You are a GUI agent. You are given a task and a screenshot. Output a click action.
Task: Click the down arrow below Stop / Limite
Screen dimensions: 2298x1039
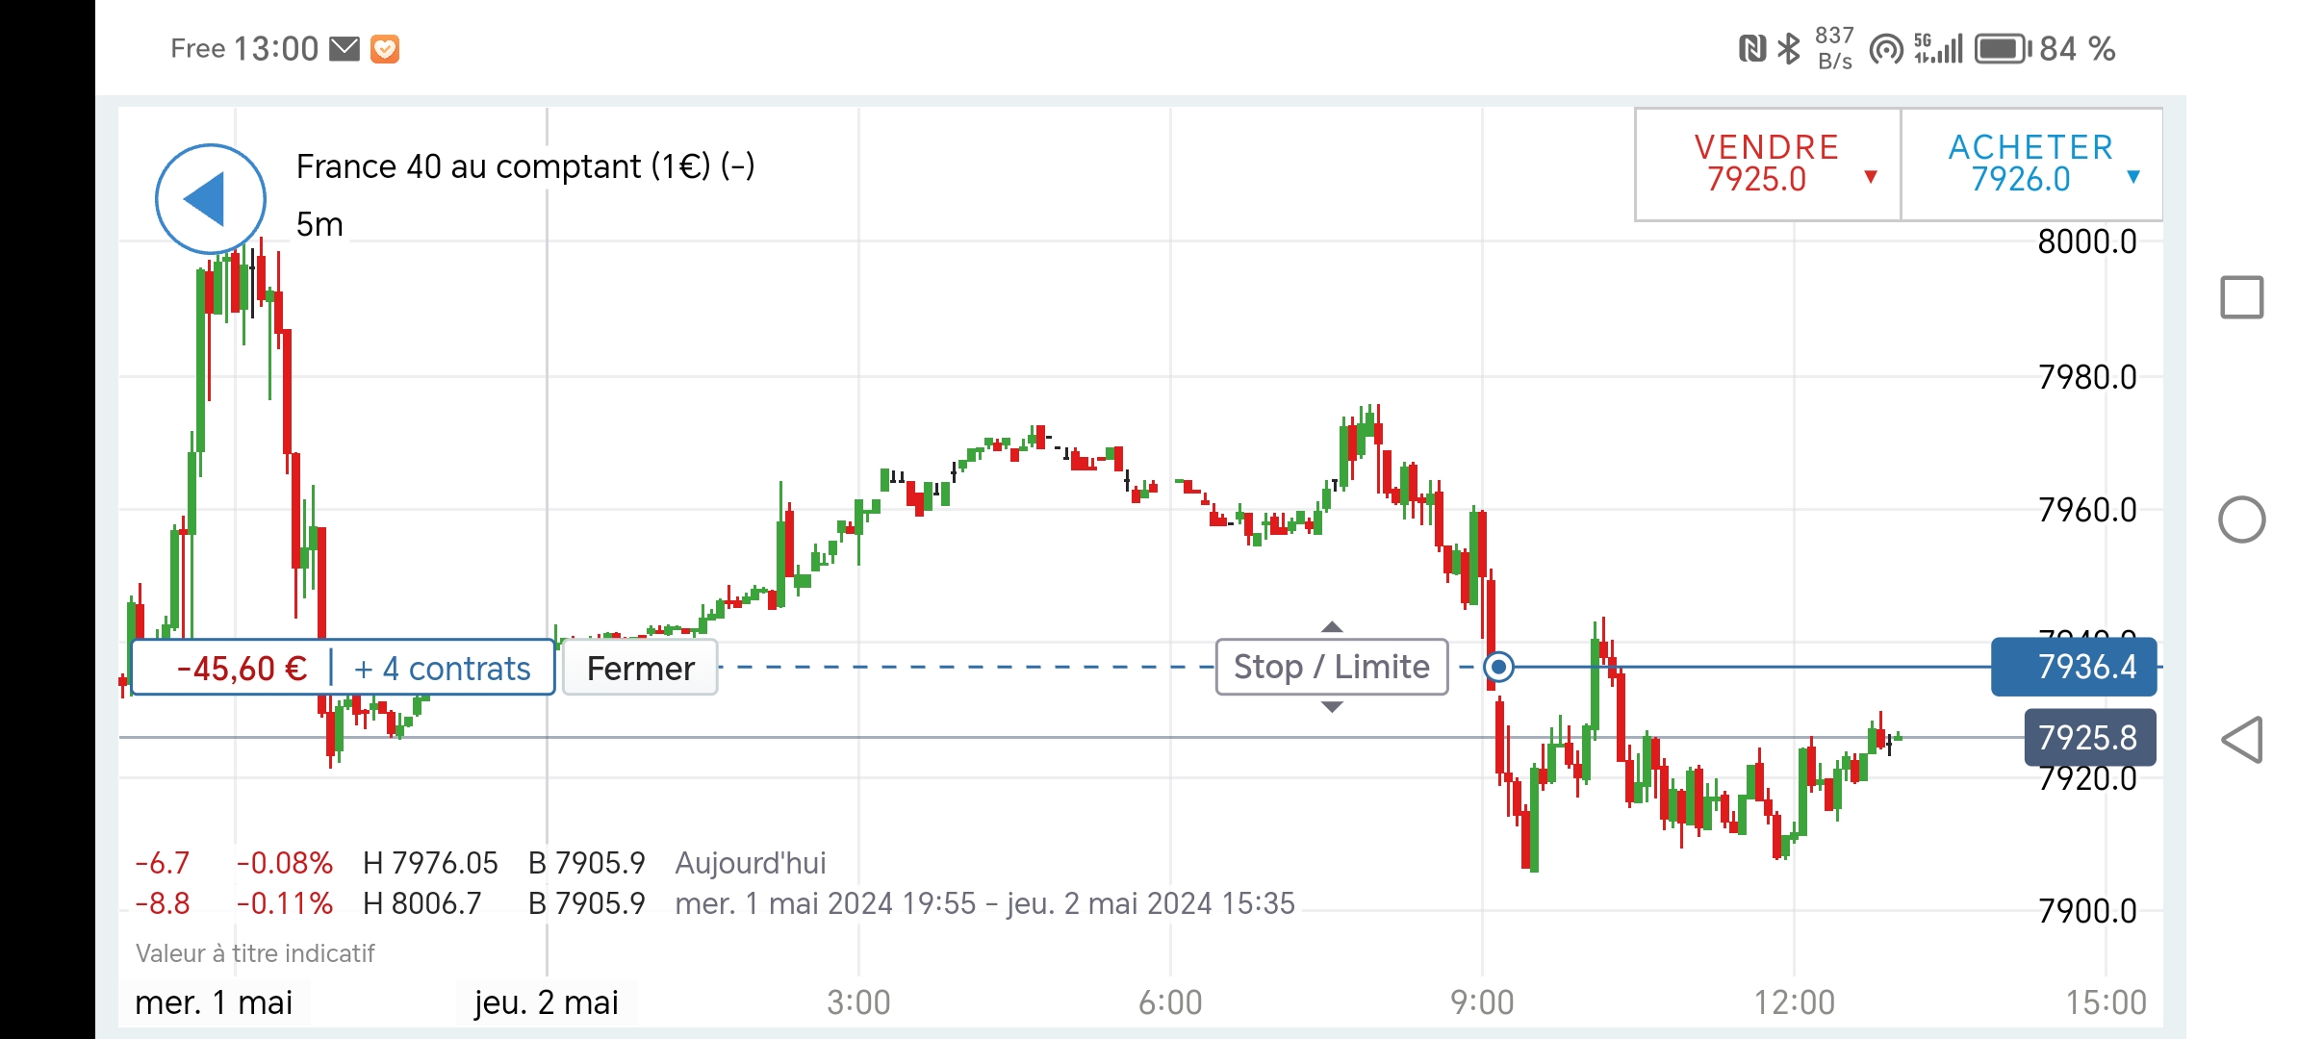tap(1332, 707)
